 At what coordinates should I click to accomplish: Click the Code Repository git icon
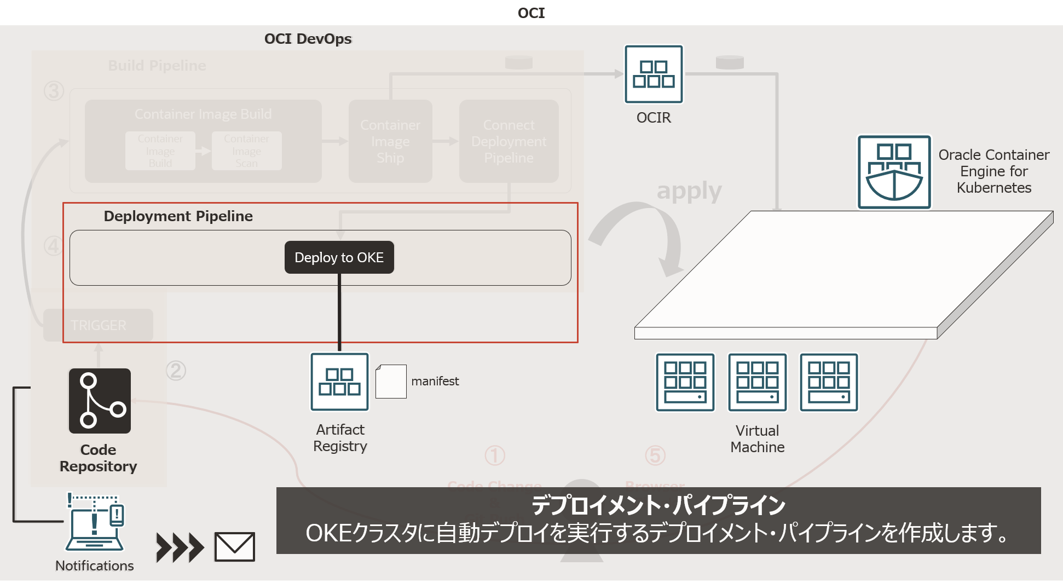[x=100, y=401]
